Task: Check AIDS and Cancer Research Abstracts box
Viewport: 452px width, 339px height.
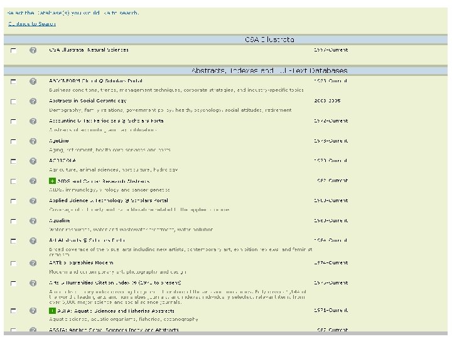Action: tap(13, 181)
